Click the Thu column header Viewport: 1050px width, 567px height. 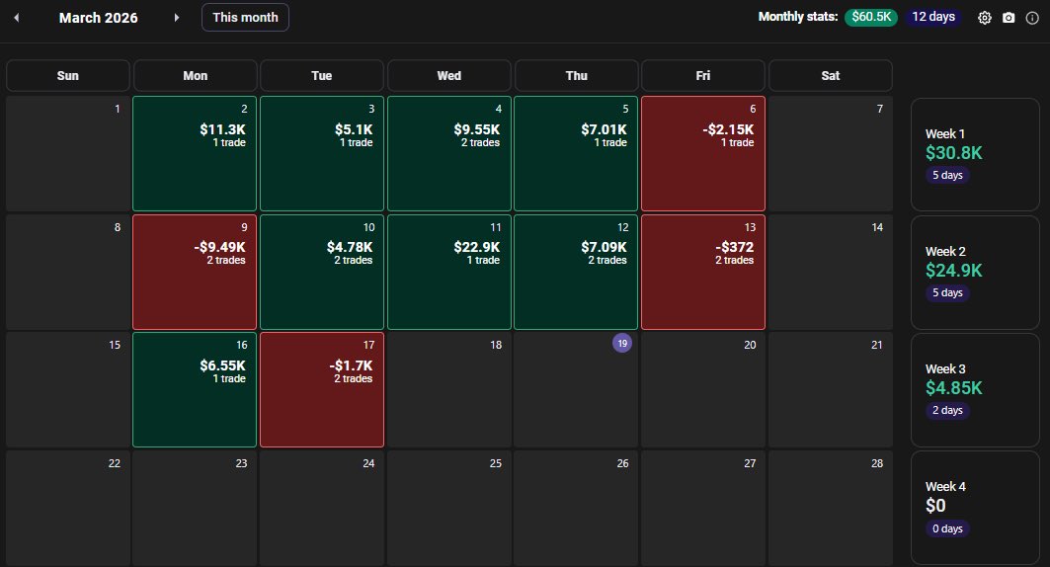(x=576, y=76)
